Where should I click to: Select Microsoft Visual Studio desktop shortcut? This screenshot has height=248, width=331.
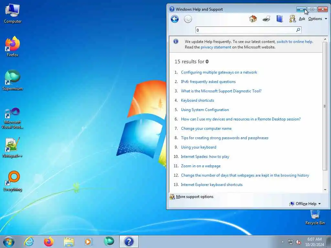click(13, 118)
